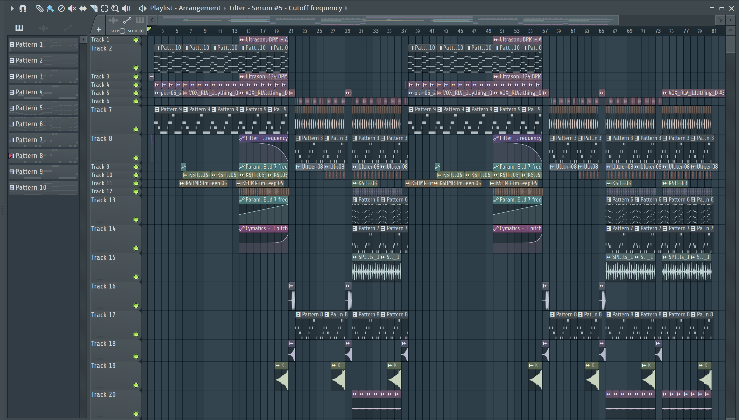Click bar 57 on the timeline ruler
Screen dimensions: 739x420
click(x=545, y=31)
